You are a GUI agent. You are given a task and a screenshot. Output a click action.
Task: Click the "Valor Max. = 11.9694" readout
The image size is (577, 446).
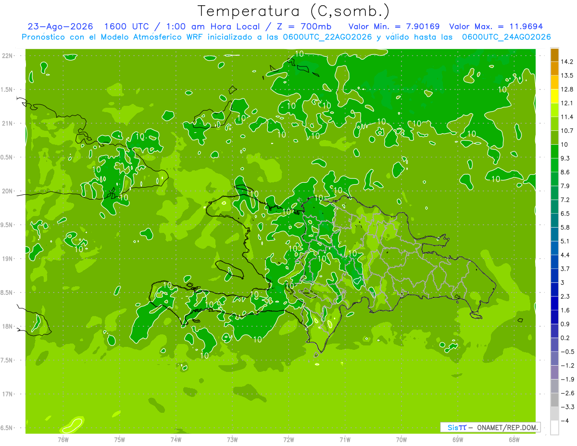point(495,26)
